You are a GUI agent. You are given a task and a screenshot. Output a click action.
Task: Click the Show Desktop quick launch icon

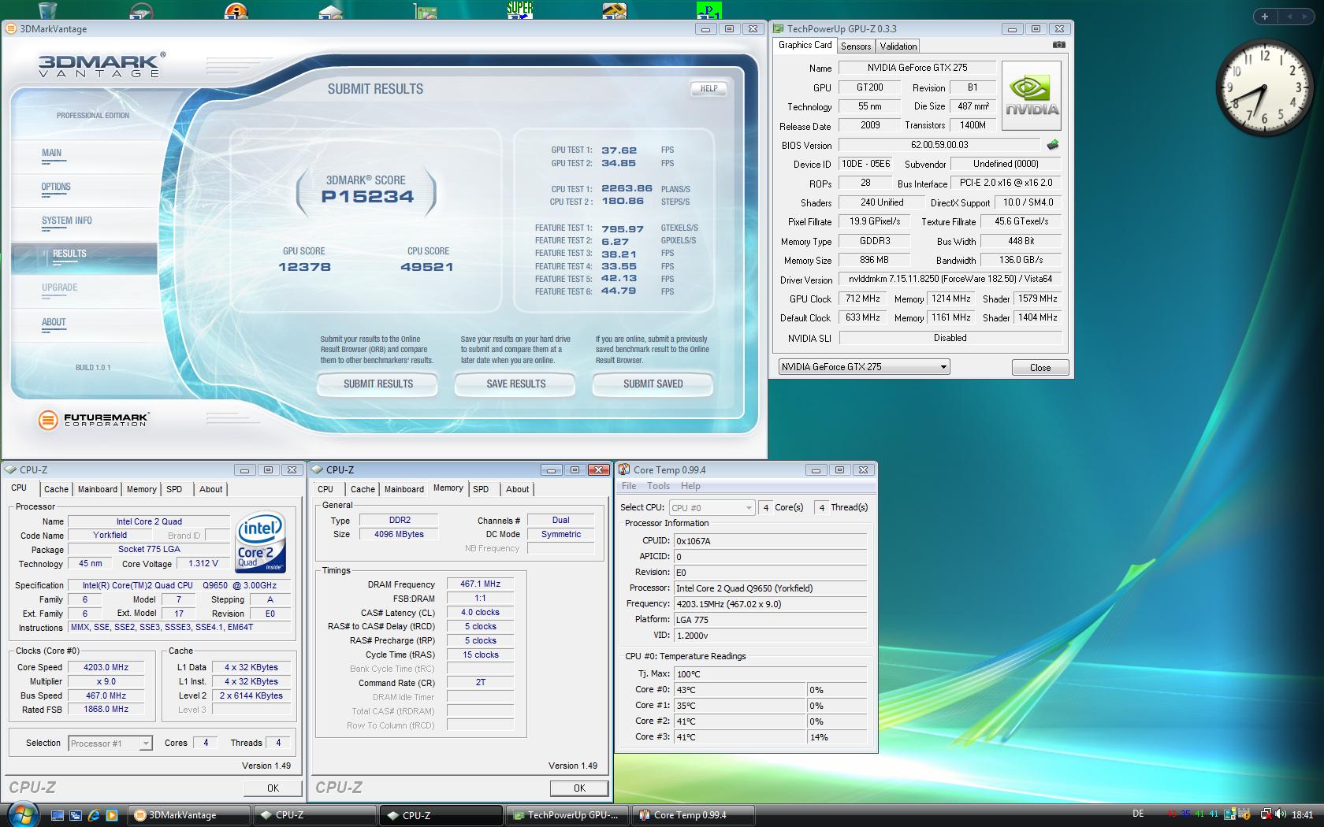58,815
